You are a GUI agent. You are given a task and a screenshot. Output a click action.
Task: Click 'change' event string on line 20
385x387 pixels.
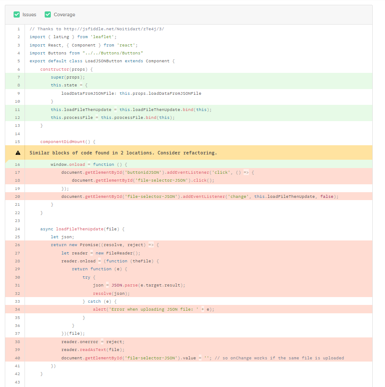(238, 197)
